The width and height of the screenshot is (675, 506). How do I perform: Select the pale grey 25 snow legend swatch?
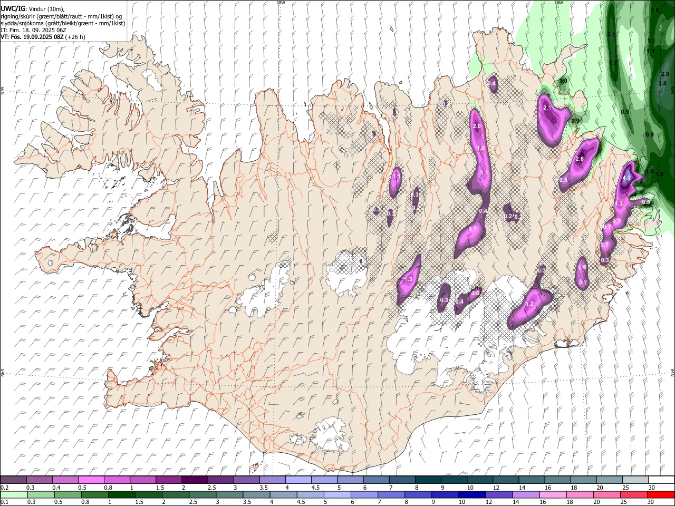(635, 480)
